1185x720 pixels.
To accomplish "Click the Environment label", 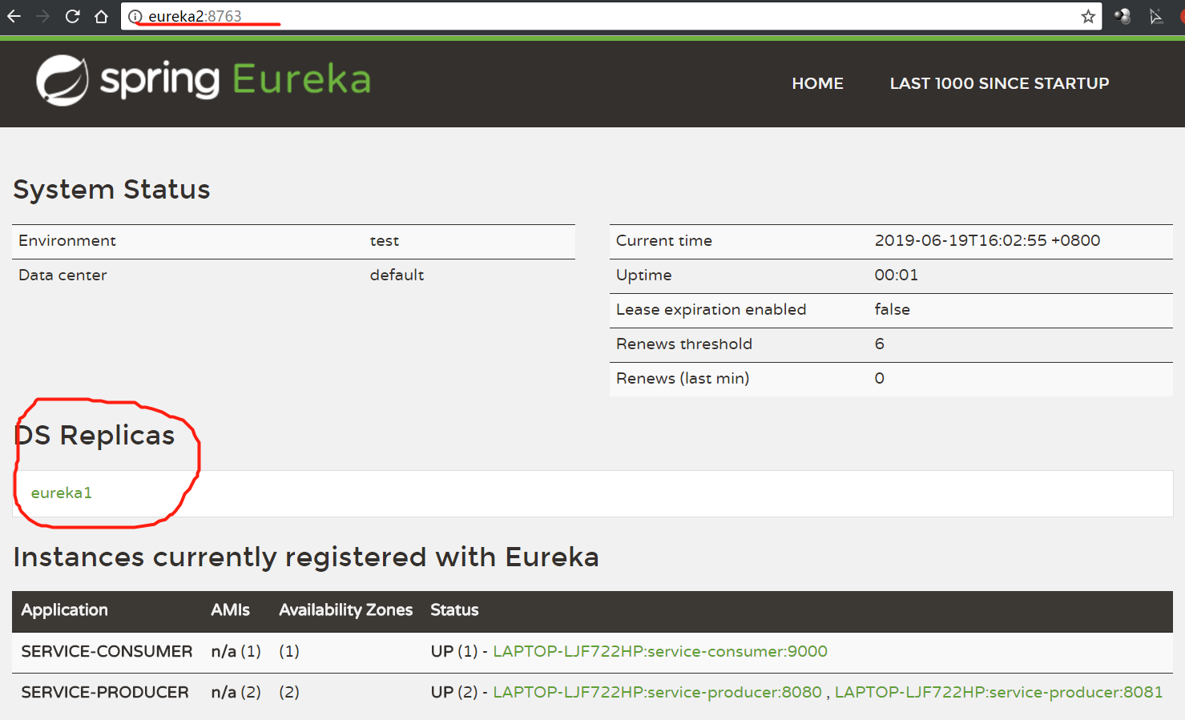I will pyautogui.click(x=67, y=241).
